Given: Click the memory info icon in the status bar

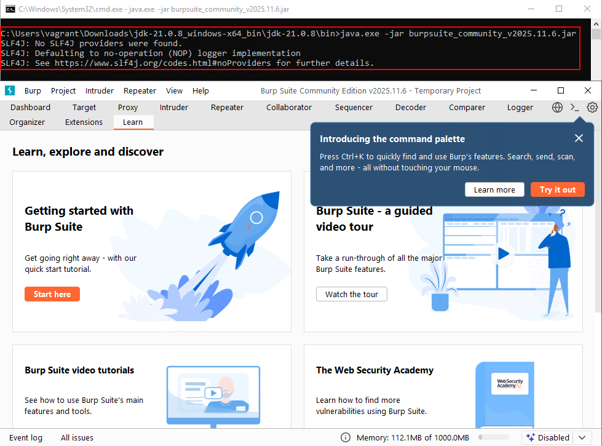Looking at the screenshot, I should click(346, 437).
